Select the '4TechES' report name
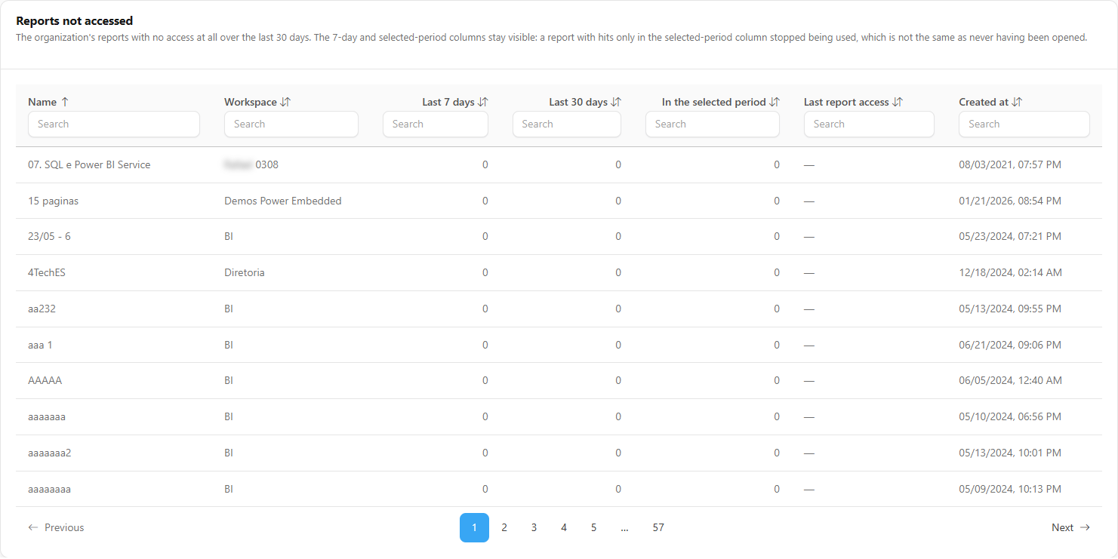 point(47,273)
